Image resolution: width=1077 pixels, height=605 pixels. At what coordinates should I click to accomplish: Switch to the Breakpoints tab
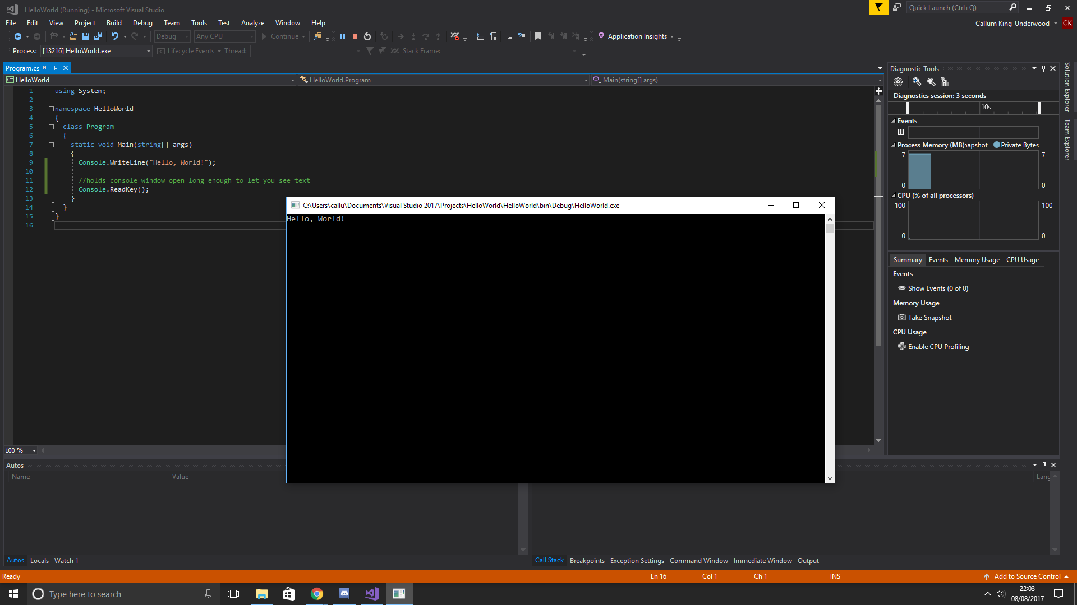587,561
